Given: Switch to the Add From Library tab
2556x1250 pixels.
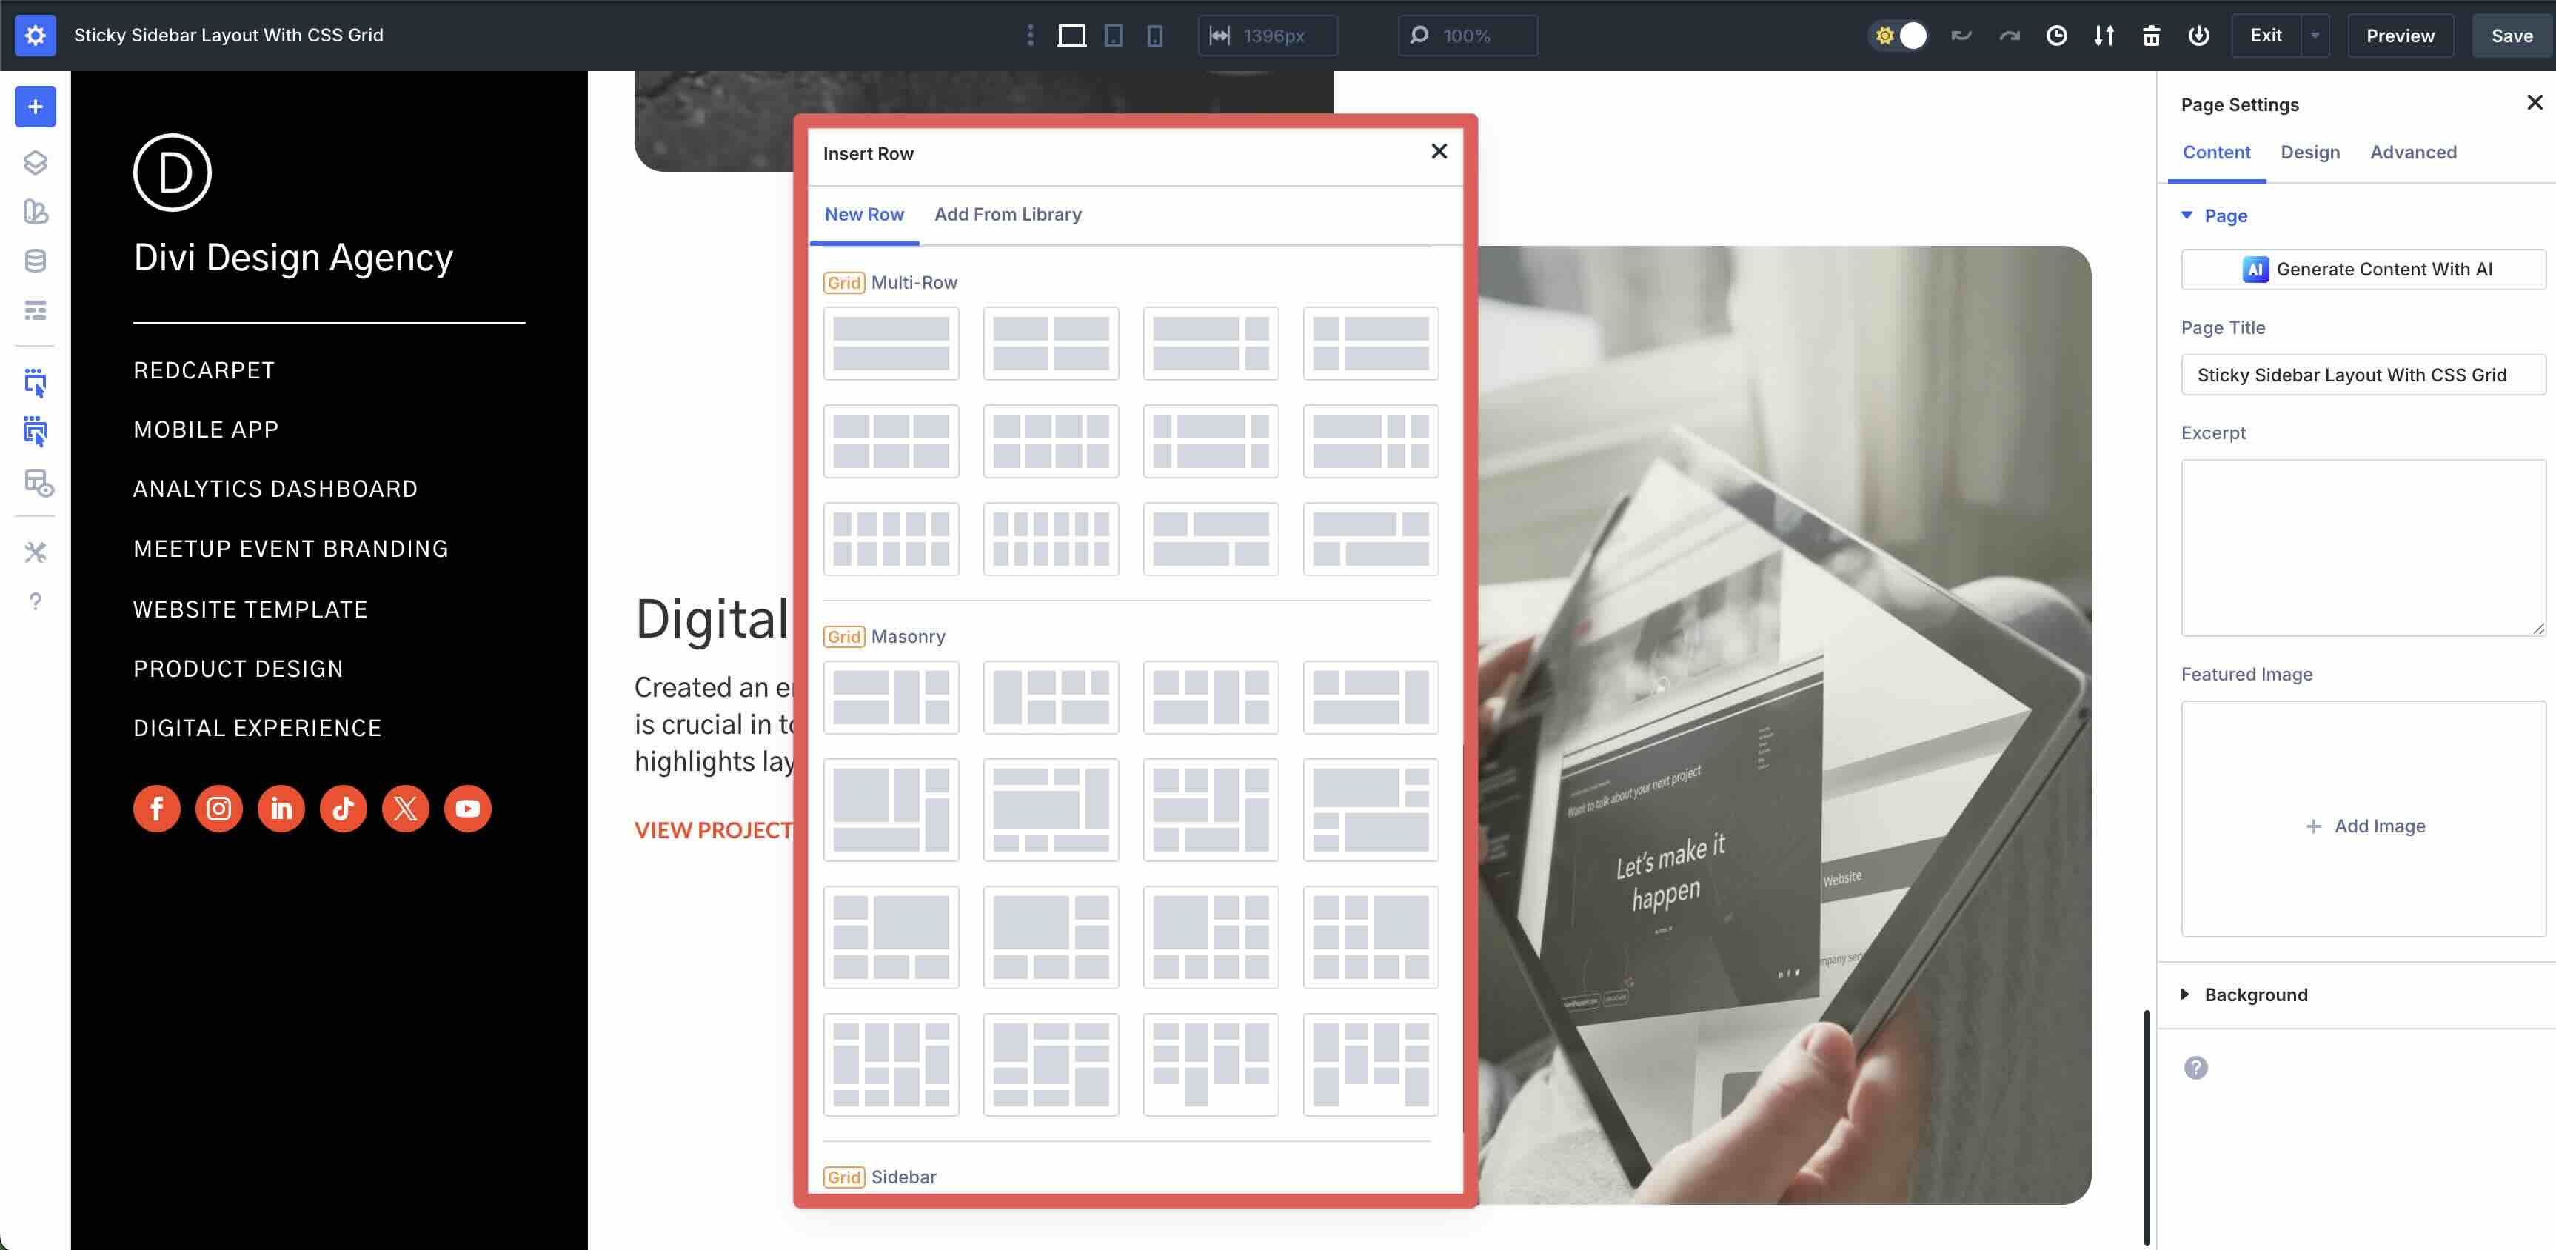Looking at the screenshot, I should 1008,214.
